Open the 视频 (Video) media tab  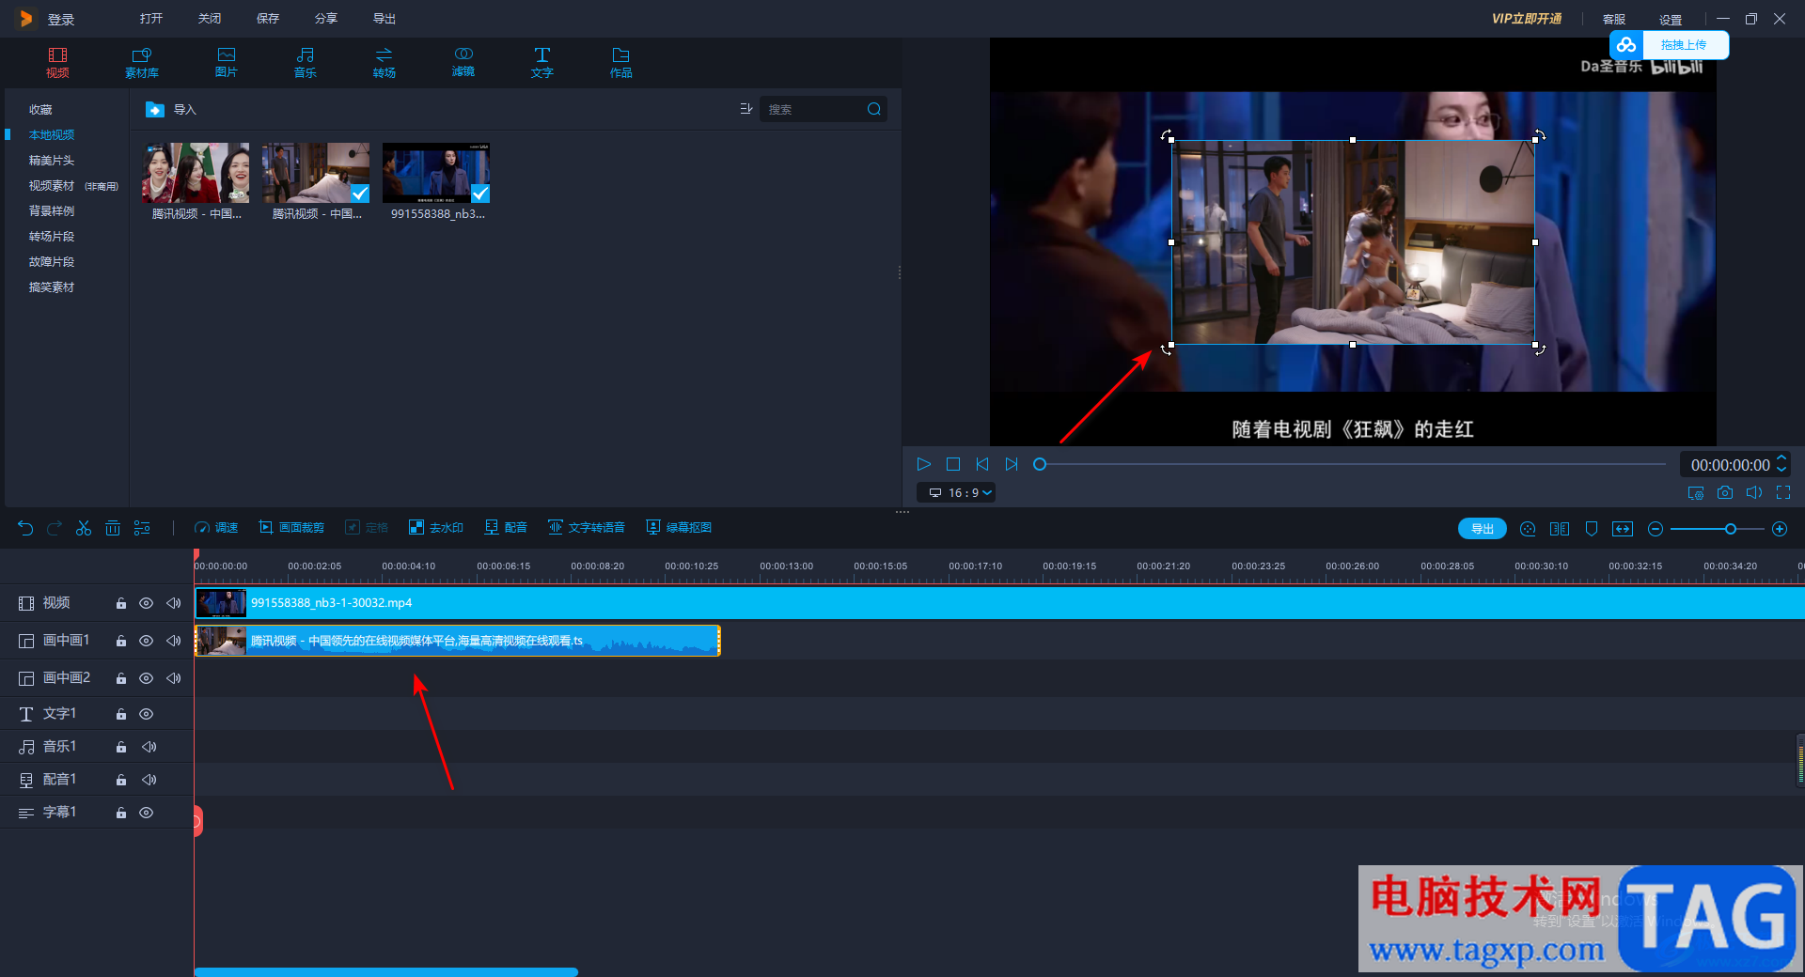[57, 62]
